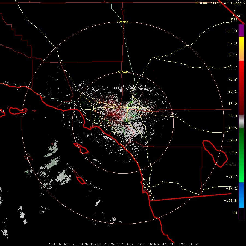Click the VEL legend title

click(240, 16)
